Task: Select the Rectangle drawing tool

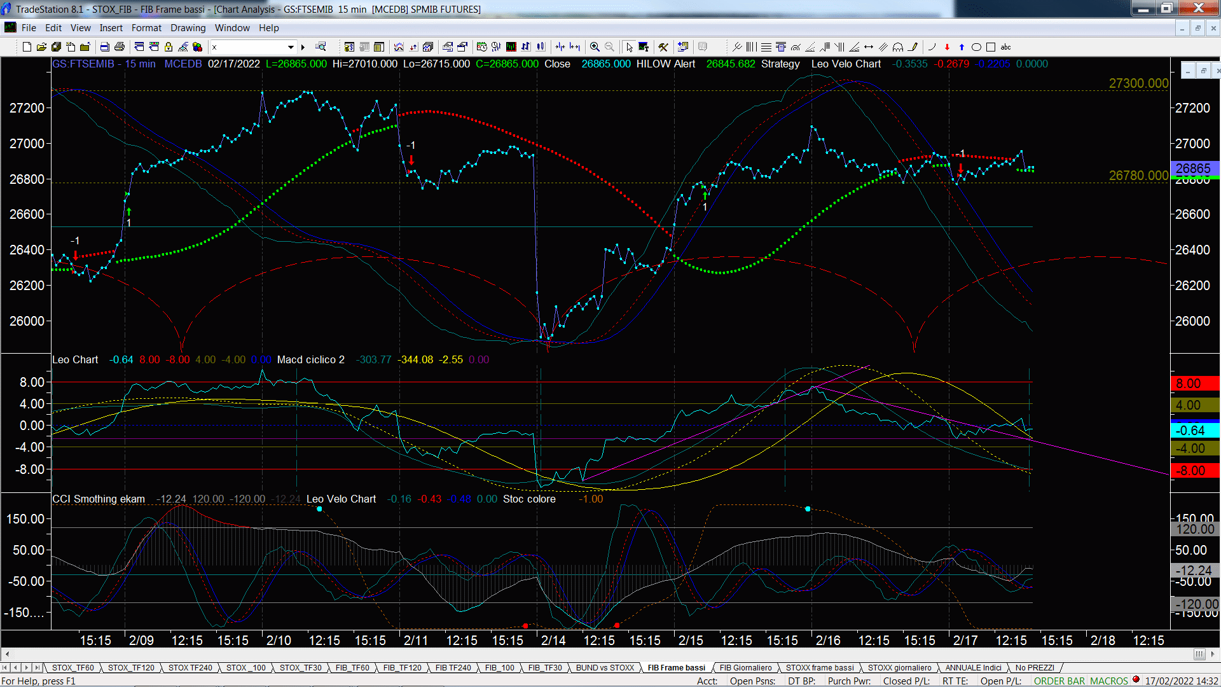Action: point(991,47)
